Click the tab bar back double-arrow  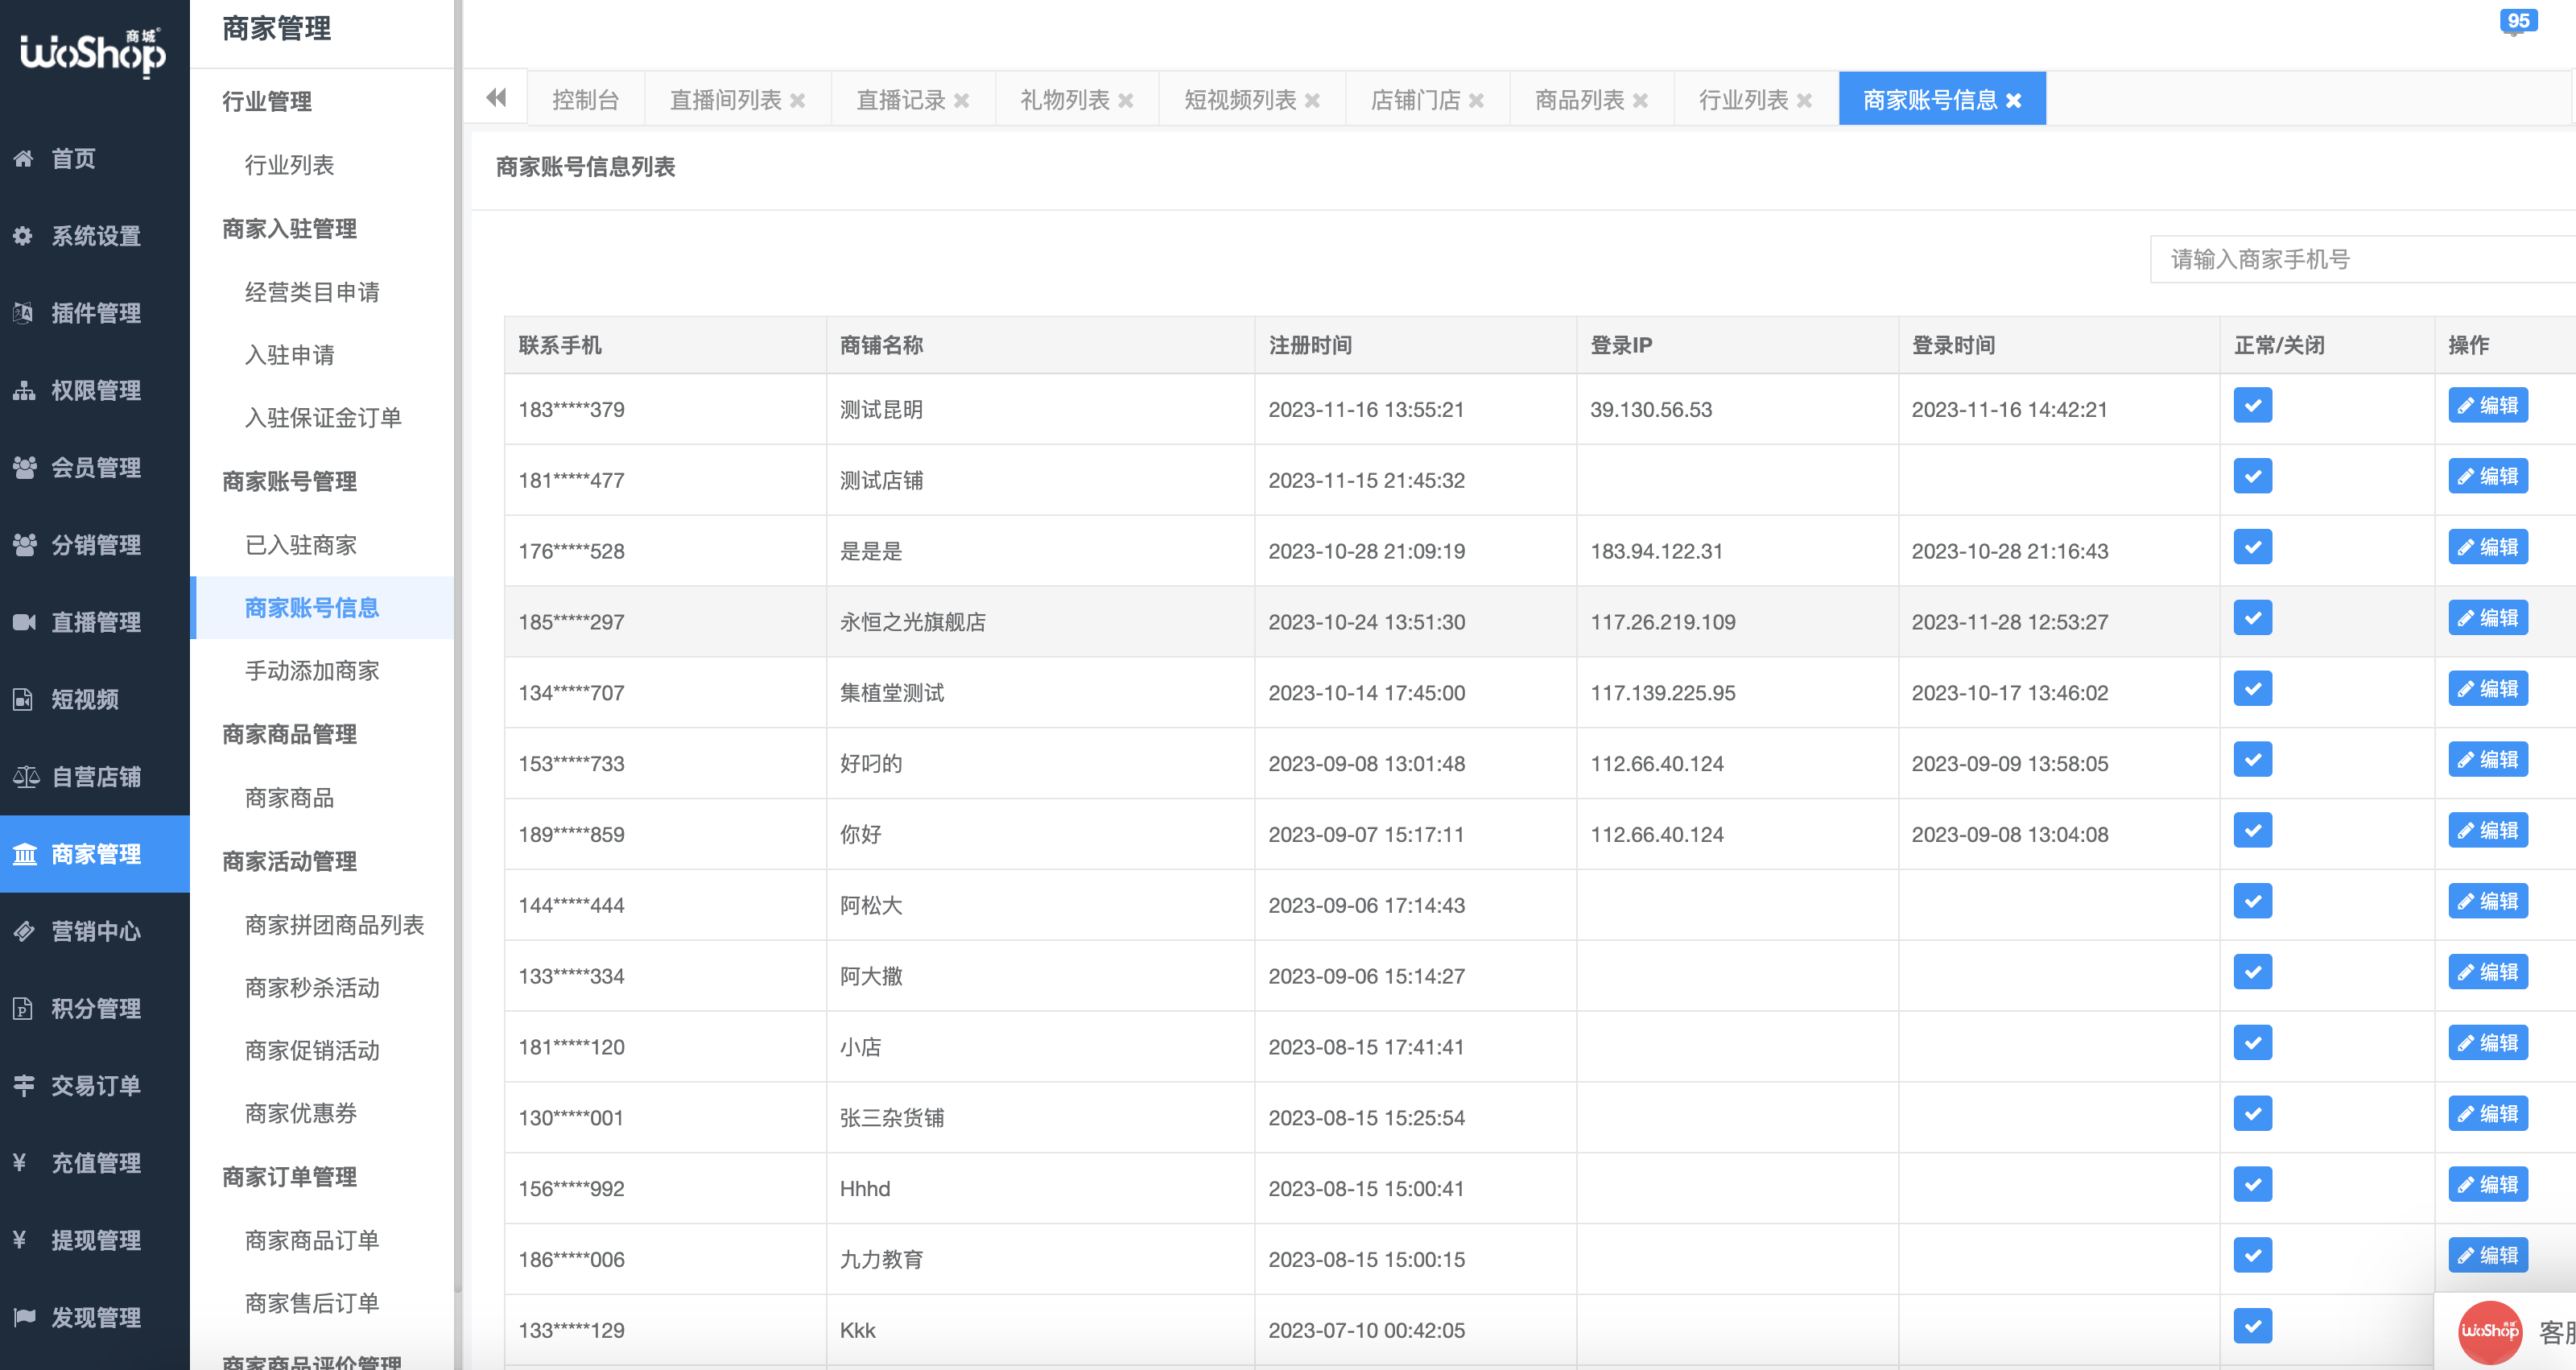(496, 98)
